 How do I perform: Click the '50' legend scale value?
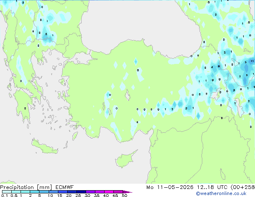point(124,195)
